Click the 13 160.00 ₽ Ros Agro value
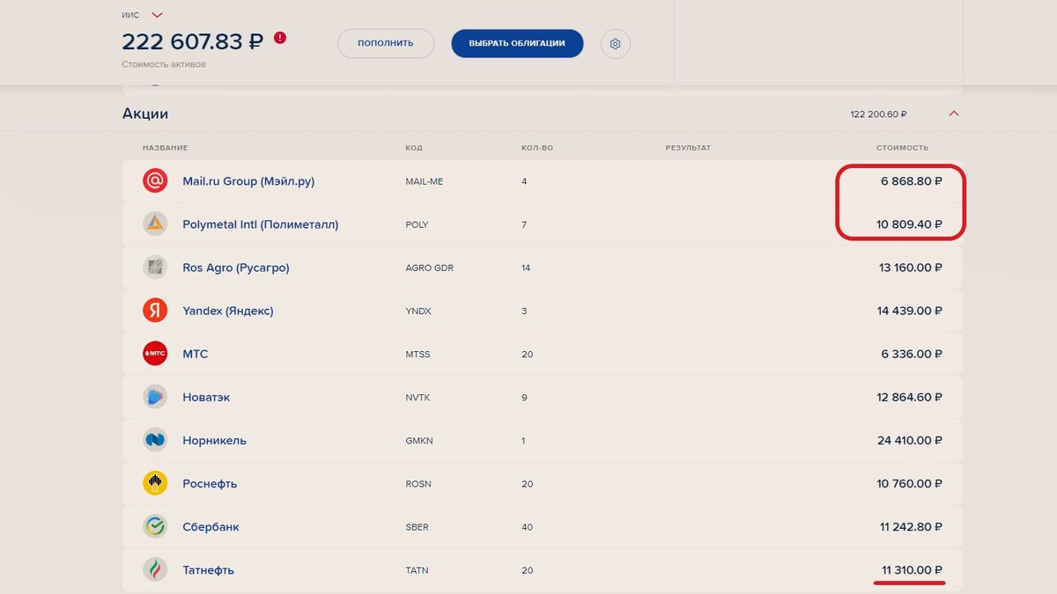The width and height of the screenshot is (1057, 594). point(910,268)
